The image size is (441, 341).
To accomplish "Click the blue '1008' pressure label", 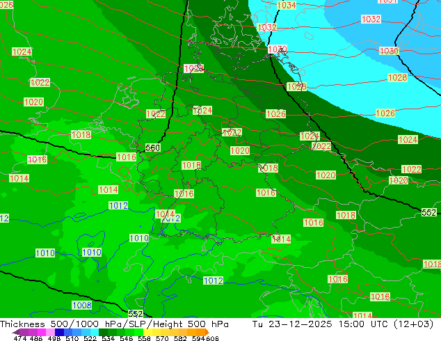I will click(x=82, y=306).
